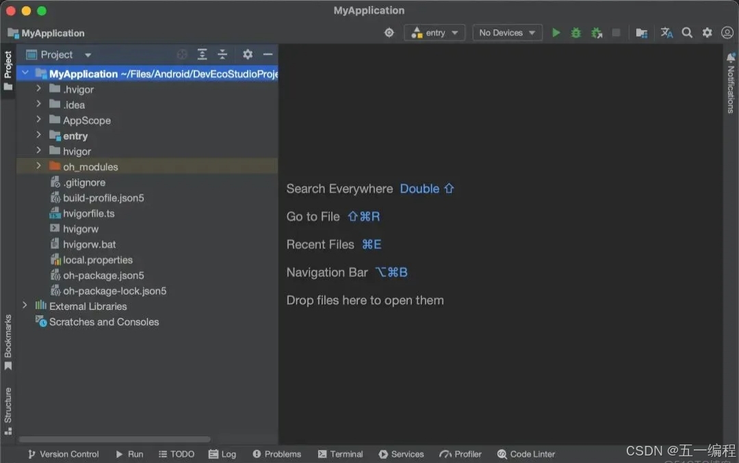Open the Problems tab
Screen dimensions: 739x463
pyautogui.click(x=276, y=454)
